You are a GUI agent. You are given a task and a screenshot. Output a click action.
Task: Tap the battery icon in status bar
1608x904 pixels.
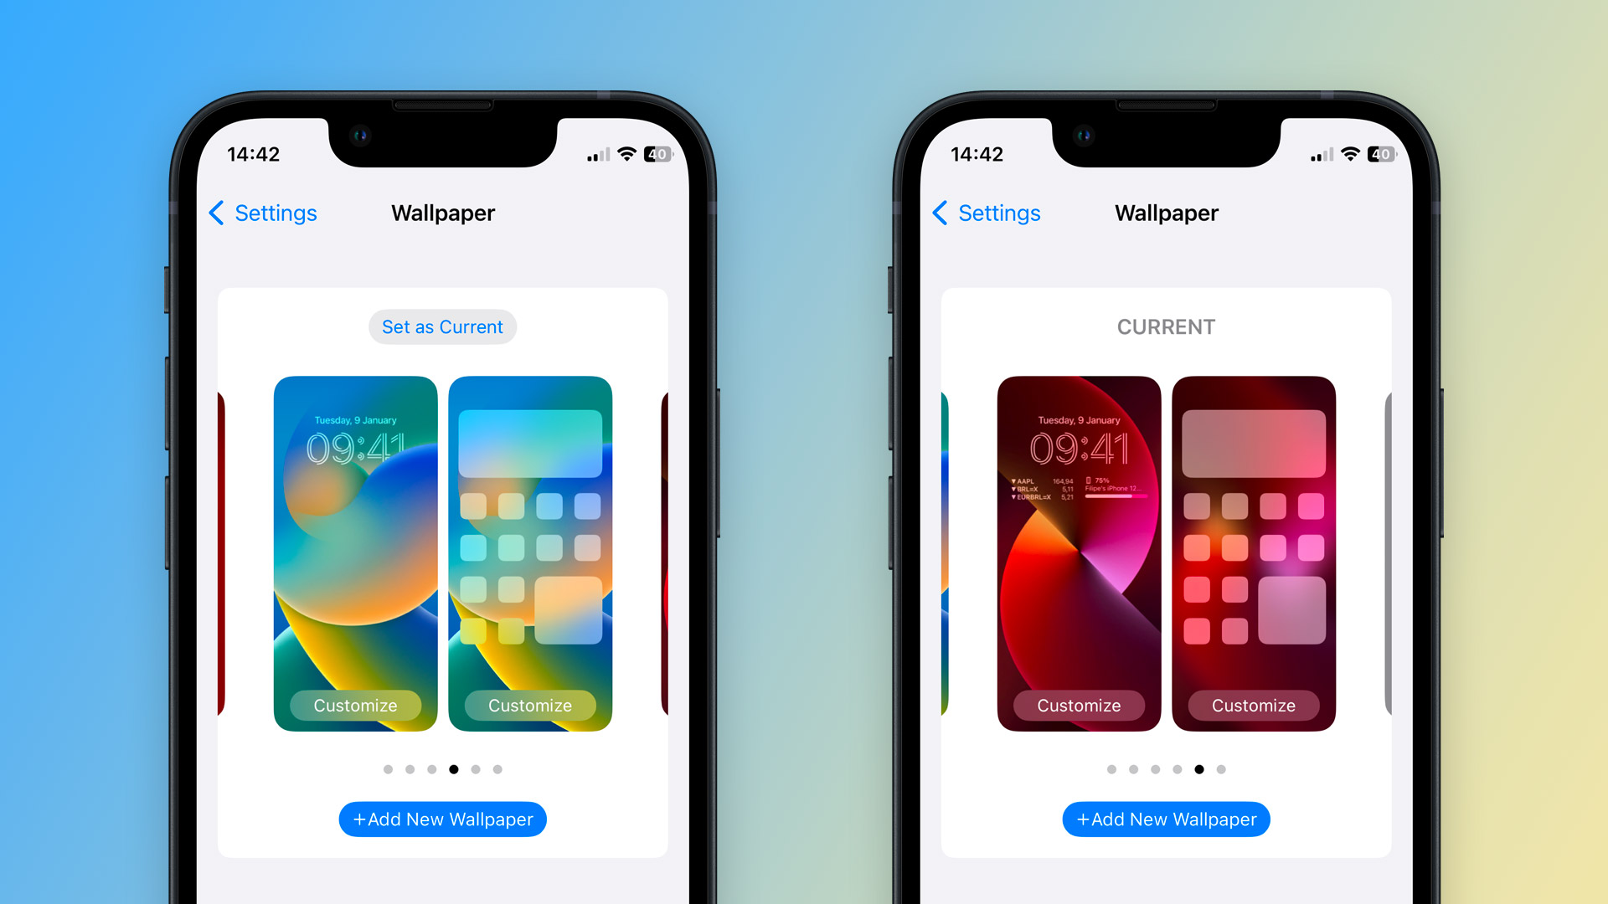coord(654,155)
